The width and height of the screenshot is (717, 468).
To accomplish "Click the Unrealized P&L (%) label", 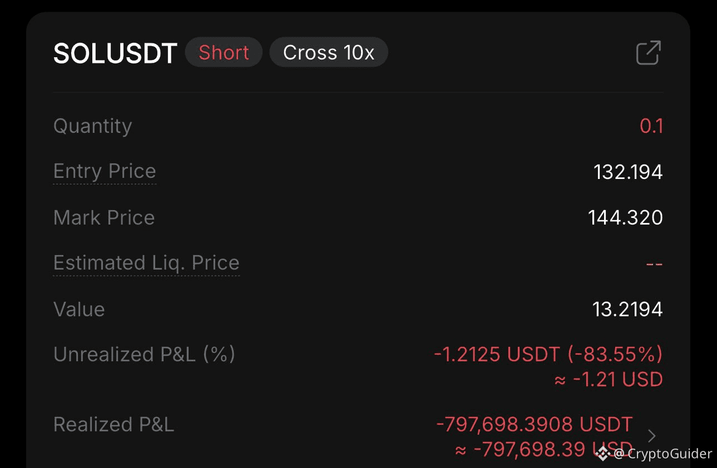I will pos(144,355).
